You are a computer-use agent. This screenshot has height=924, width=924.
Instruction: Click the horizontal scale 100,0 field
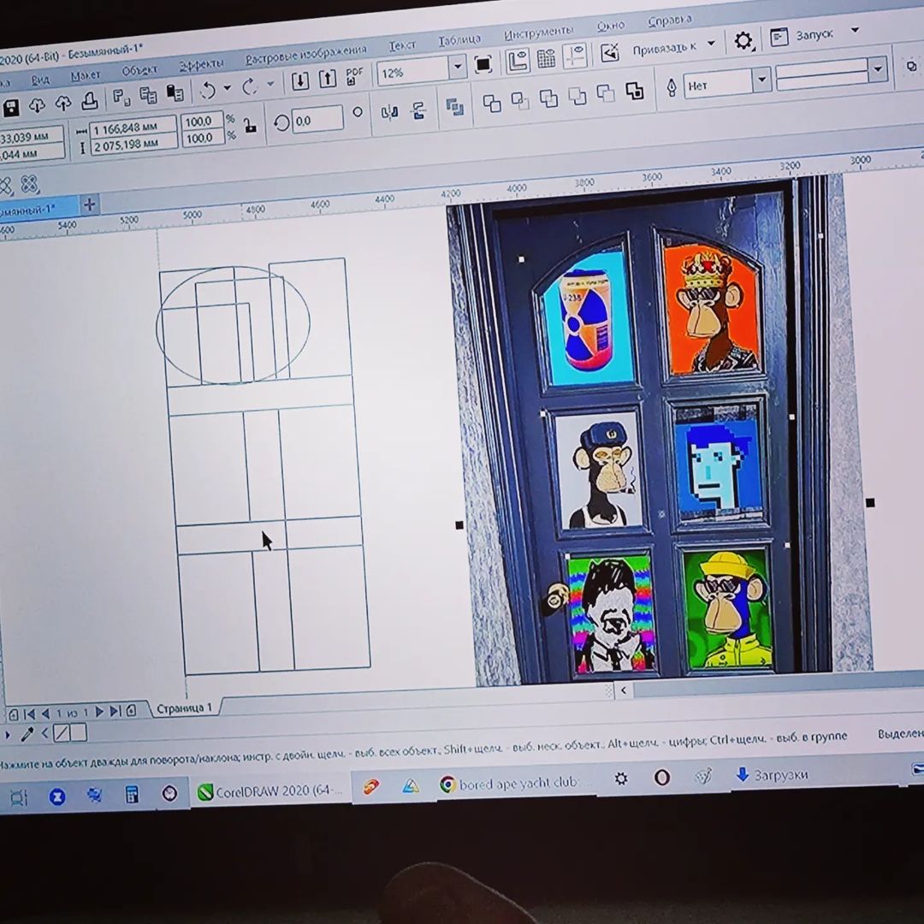202,121
